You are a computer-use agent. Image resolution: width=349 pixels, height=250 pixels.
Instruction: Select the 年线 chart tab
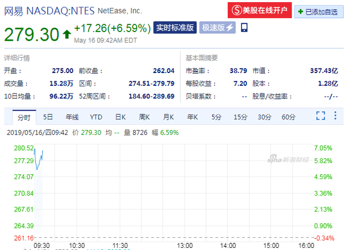click(x=72, y=117)
